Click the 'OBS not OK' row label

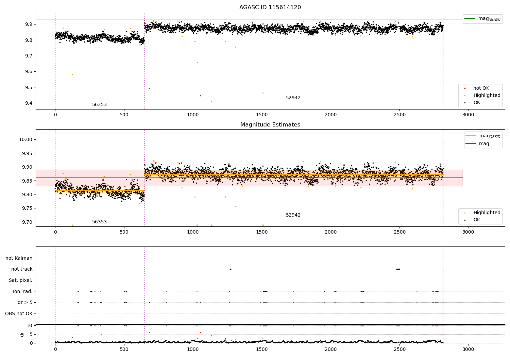(x=19, y=313)
